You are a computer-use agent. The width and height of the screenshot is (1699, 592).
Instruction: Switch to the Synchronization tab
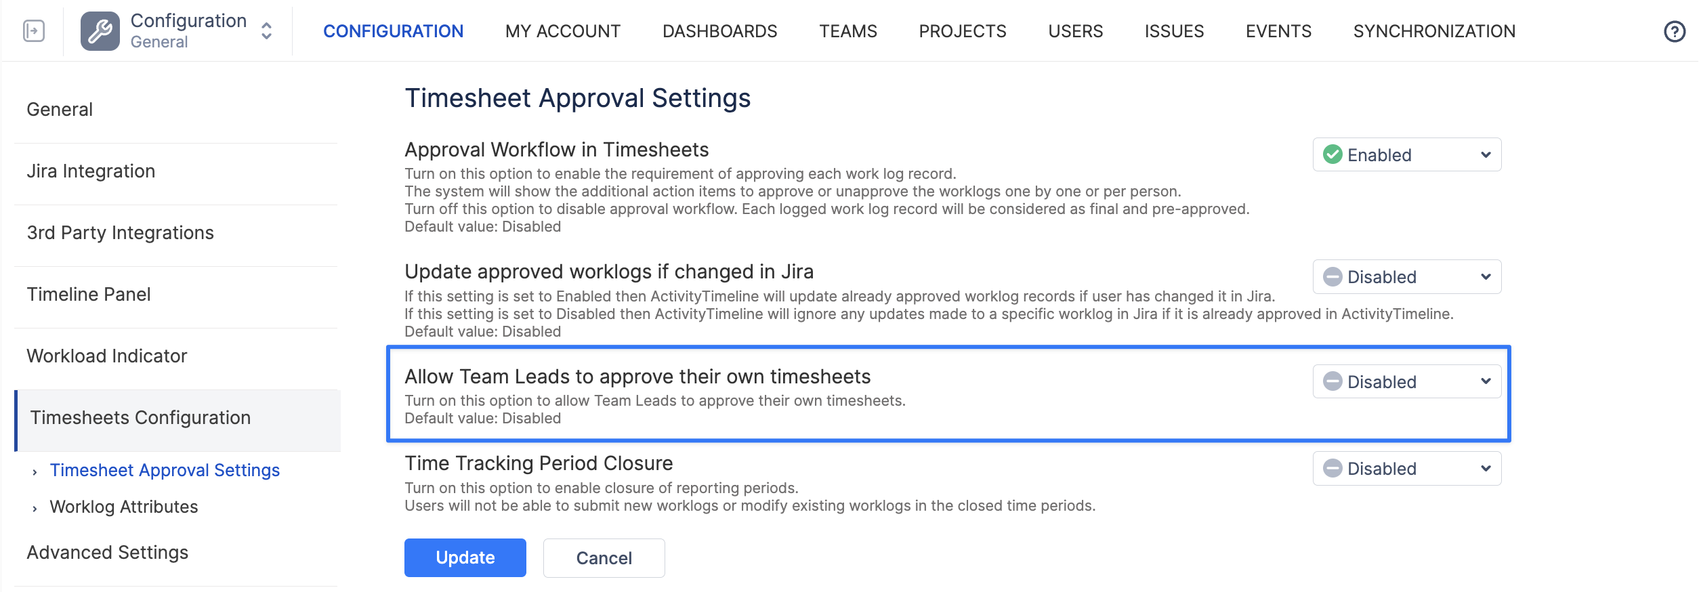coord(1433,31)
